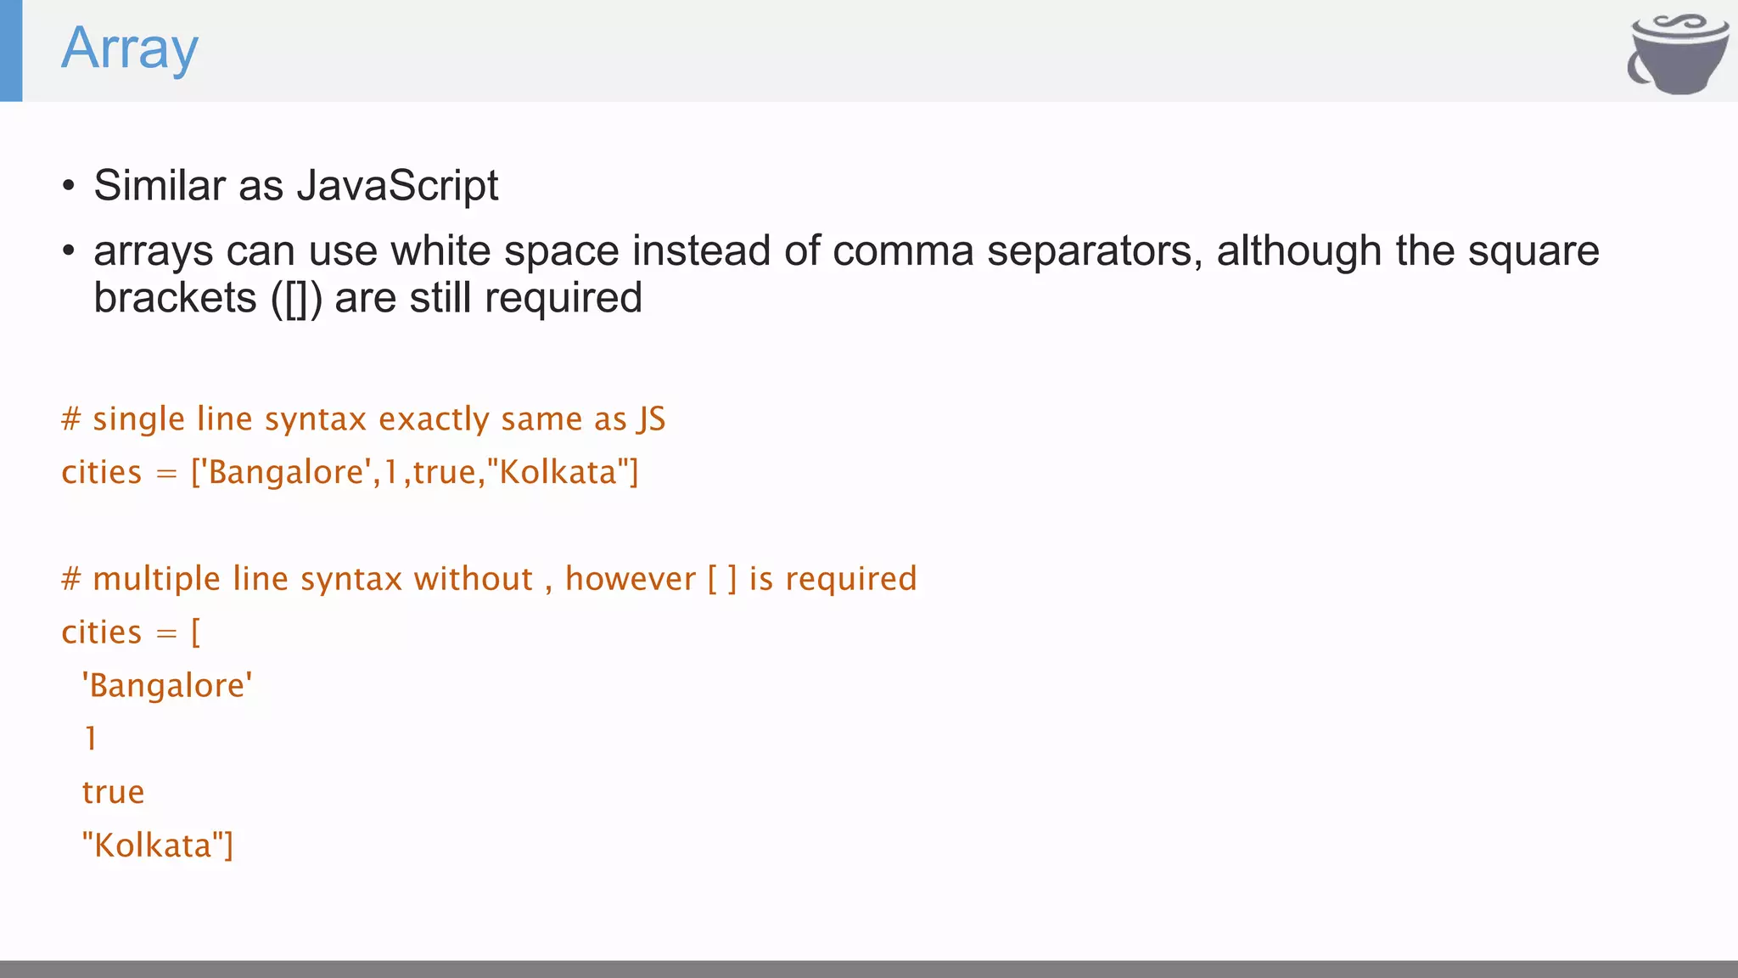
Task: Click the "Array" slide title
Action: (130, 49)
